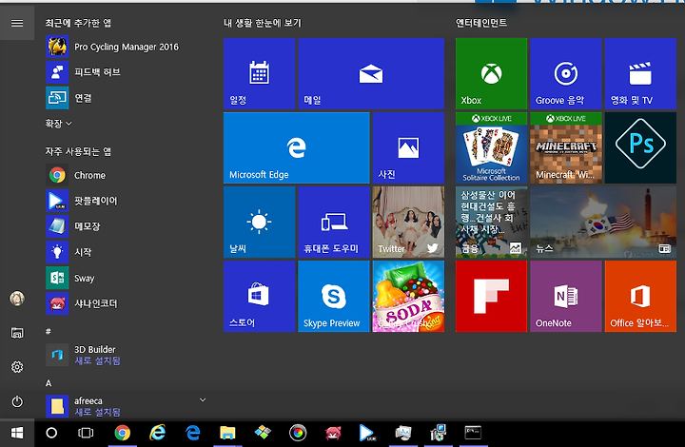Open the 영화 및 TV tile
Viewport: 685px width, 447px height.
(x=640, y=73)
